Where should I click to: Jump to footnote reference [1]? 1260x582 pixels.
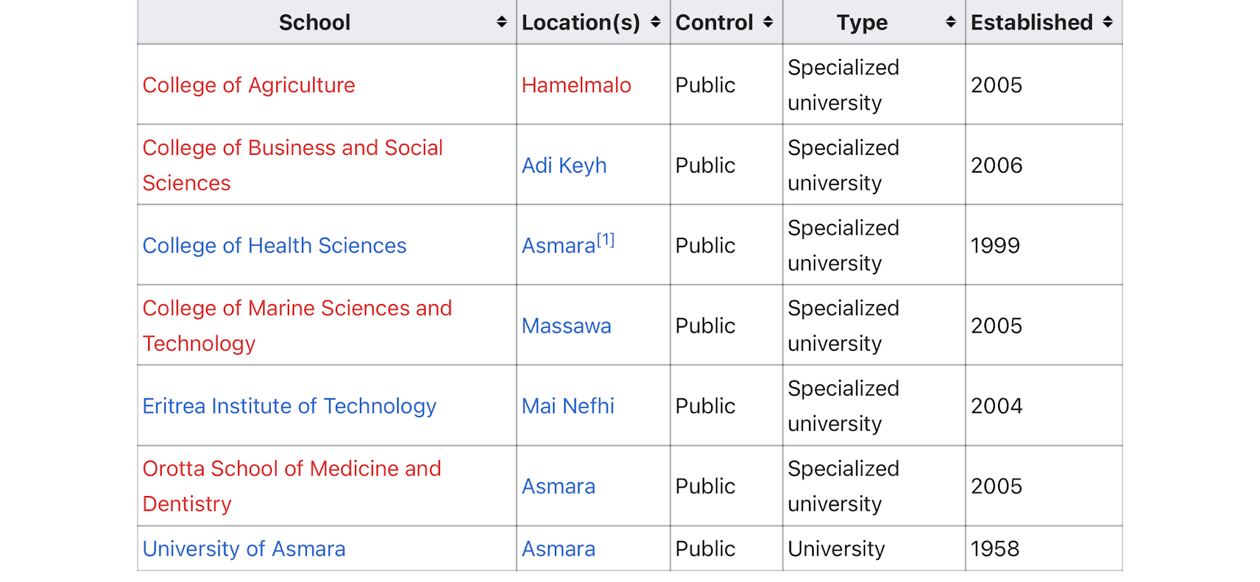(606, 240)
